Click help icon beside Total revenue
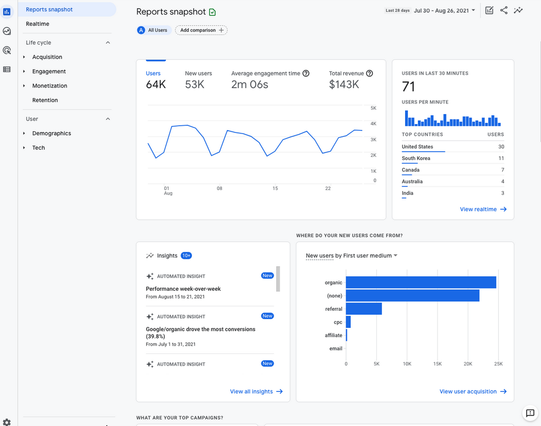The image size is (541, 426). point(369,73)
